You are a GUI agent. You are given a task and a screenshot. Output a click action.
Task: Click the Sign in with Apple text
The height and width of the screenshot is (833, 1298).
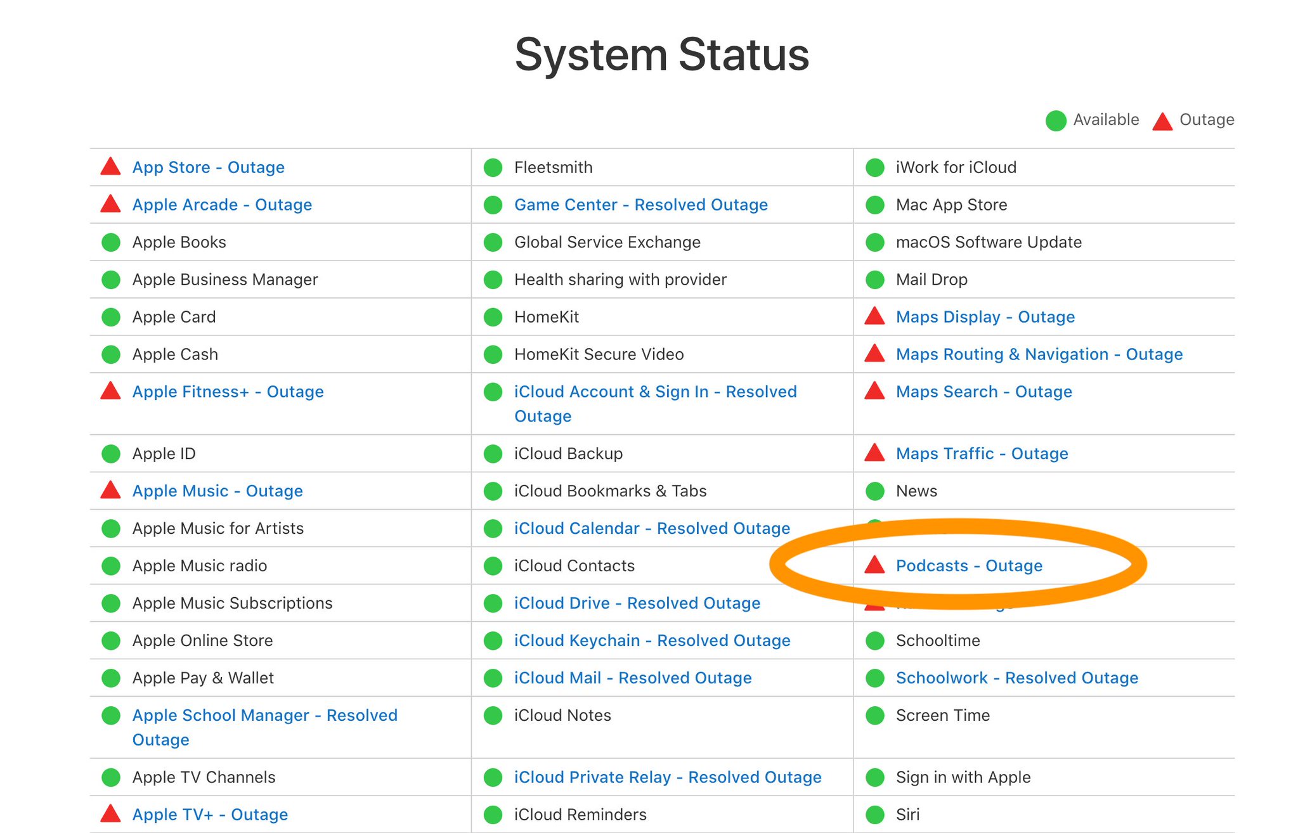click(963, 778)
